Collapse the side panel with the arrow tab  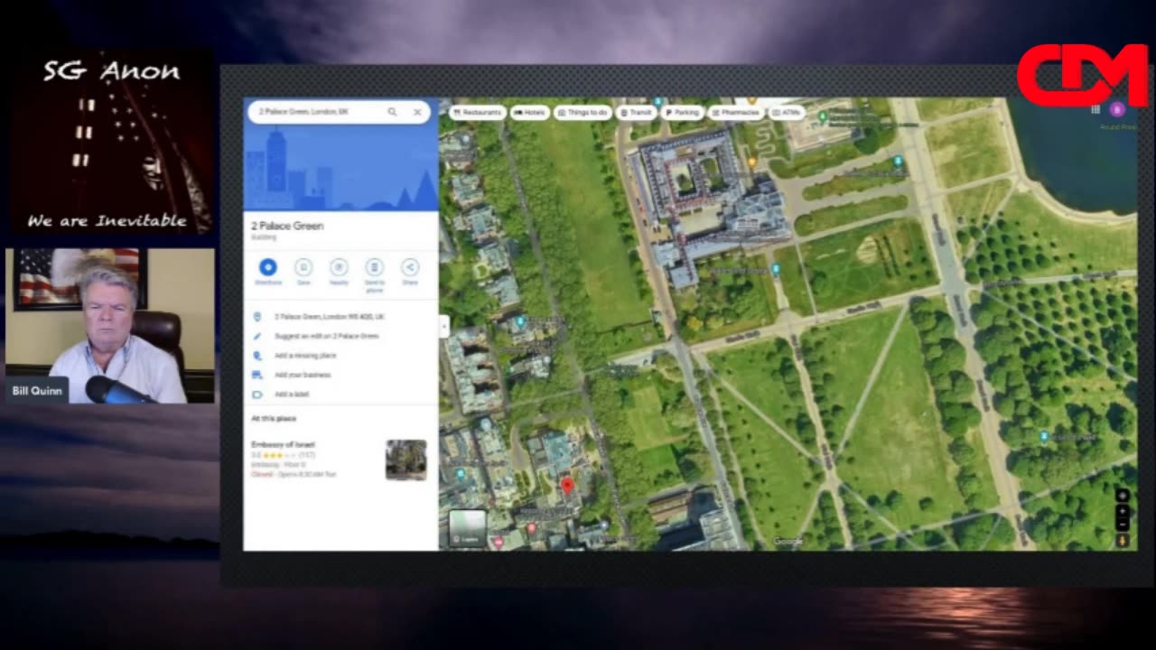pyautogui.click(x=443, y=327)
